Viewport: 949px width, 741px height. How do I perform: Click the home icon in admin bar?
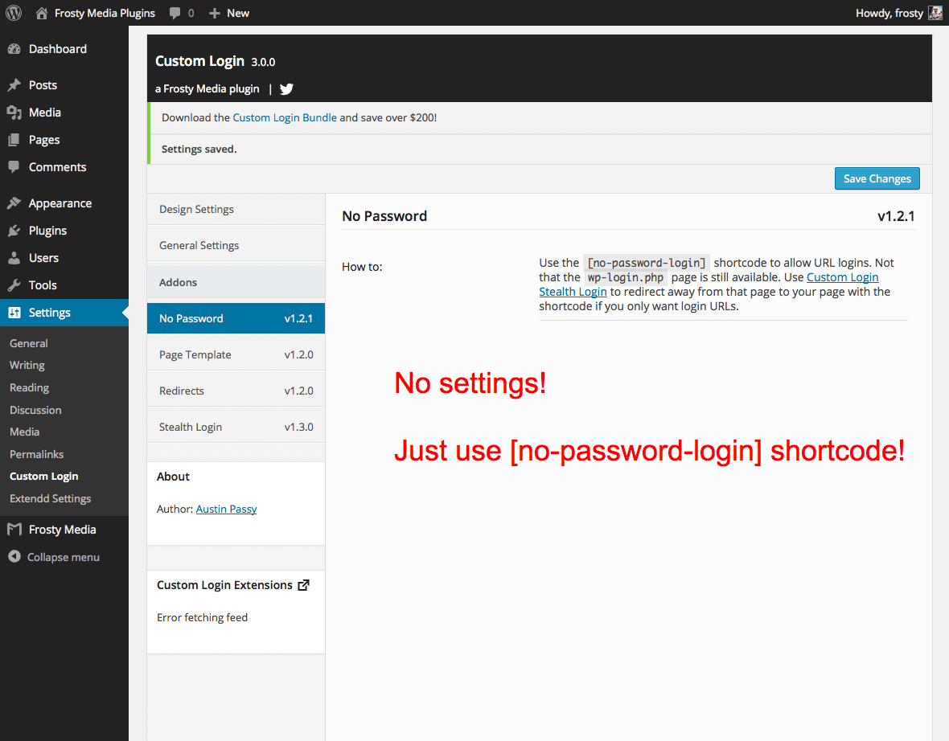[x=42, y=13]
